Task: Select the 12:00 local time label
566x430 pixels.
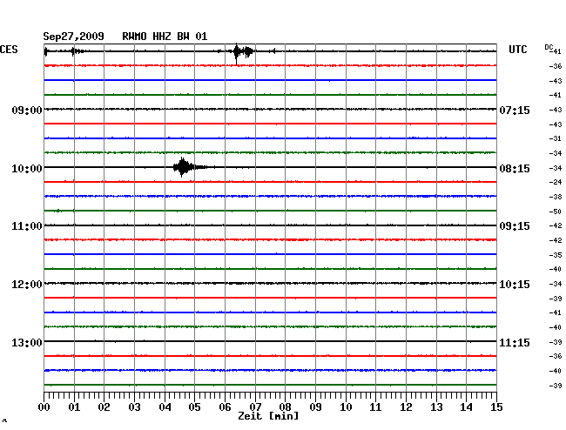Action: pos(27,285)
